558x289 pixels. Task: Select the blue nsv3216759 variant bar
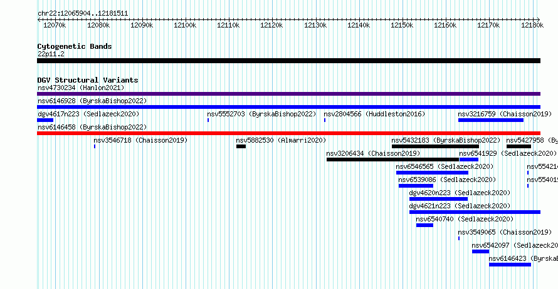tap(491, 120)
